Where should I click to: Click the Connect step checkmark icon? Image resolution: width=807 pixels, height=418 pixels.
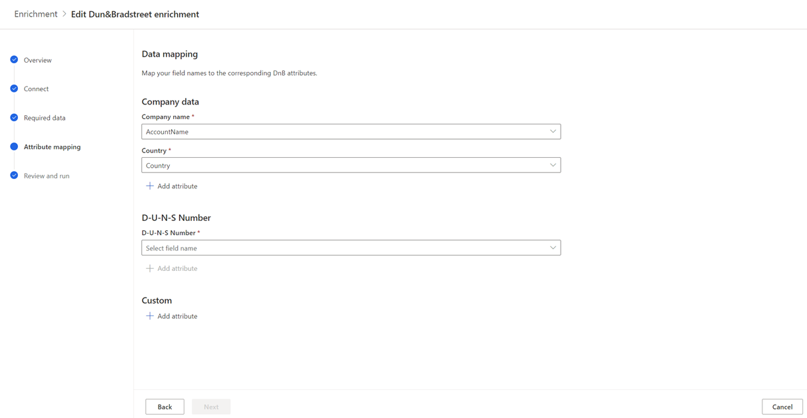(x=14, y=89)
